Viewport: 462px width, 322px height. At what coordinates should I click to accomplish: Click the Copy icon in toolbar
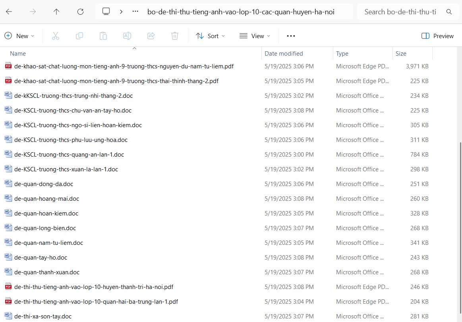[79, 36]
